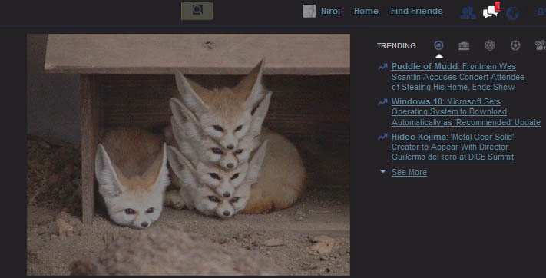Open the Puddle of Mudd trending story
Image resolution: width=546 pixels, height=278 pixels.
[458, 77]
